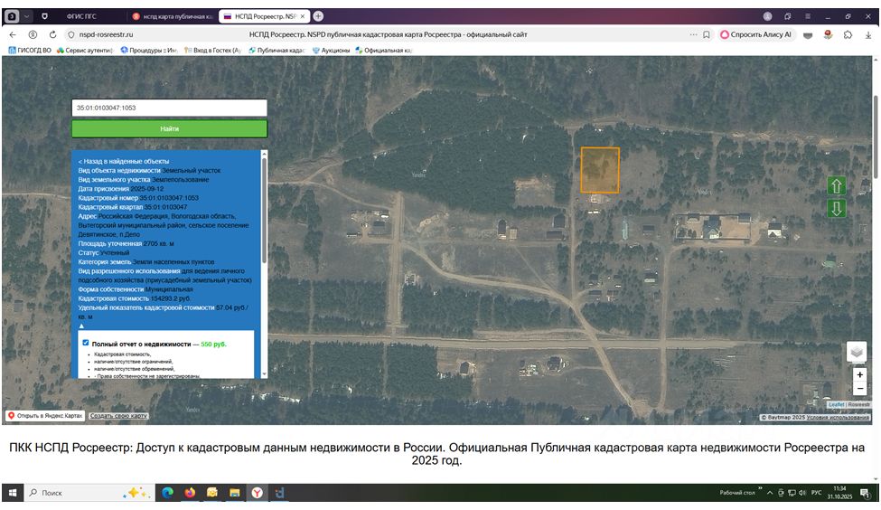Click the Leaflet attribution link
Screen dimensions: 881x510
[836, 404]
